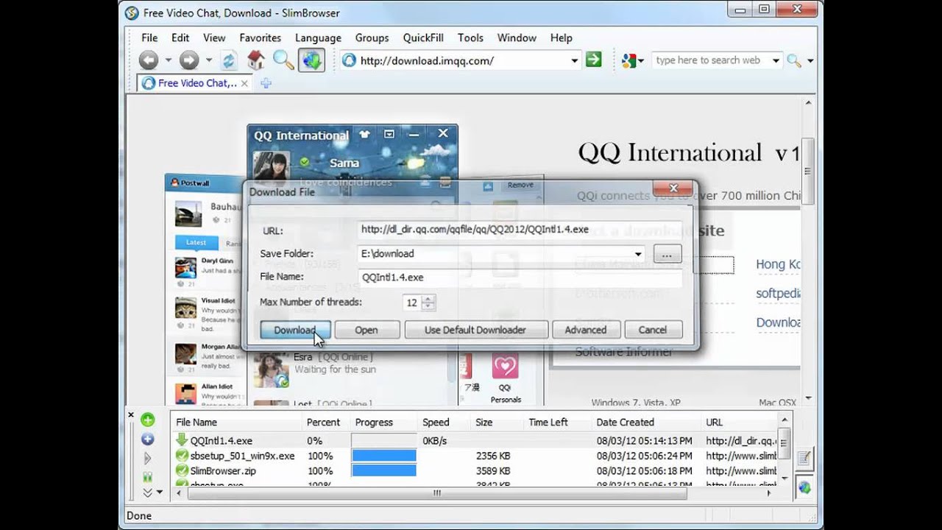This screenshot has height=530, width=942.
Task: Open the download manager globe icon
Action: point(311,60)
